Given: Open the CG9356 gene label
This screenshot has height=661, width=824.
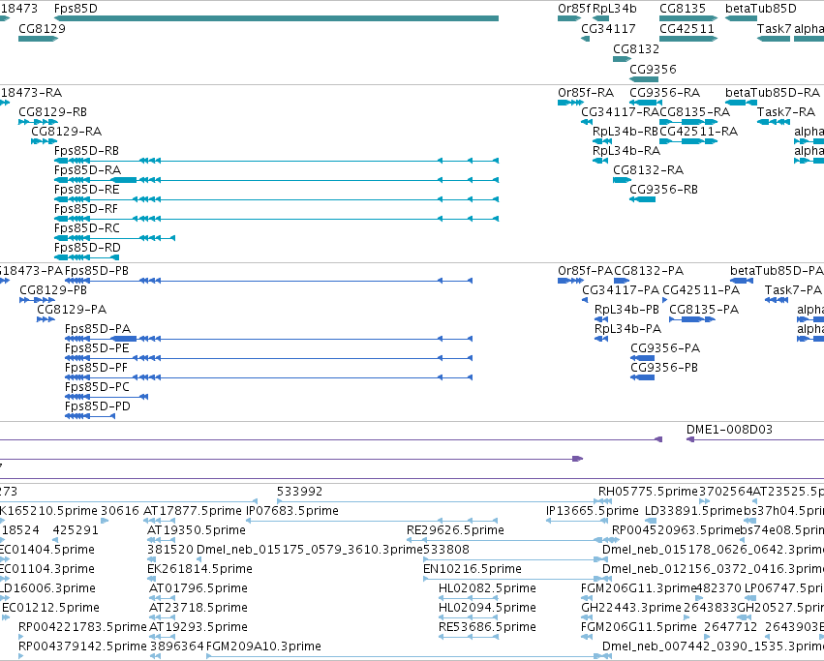Looking at the screenshot, I should (653, 70).
